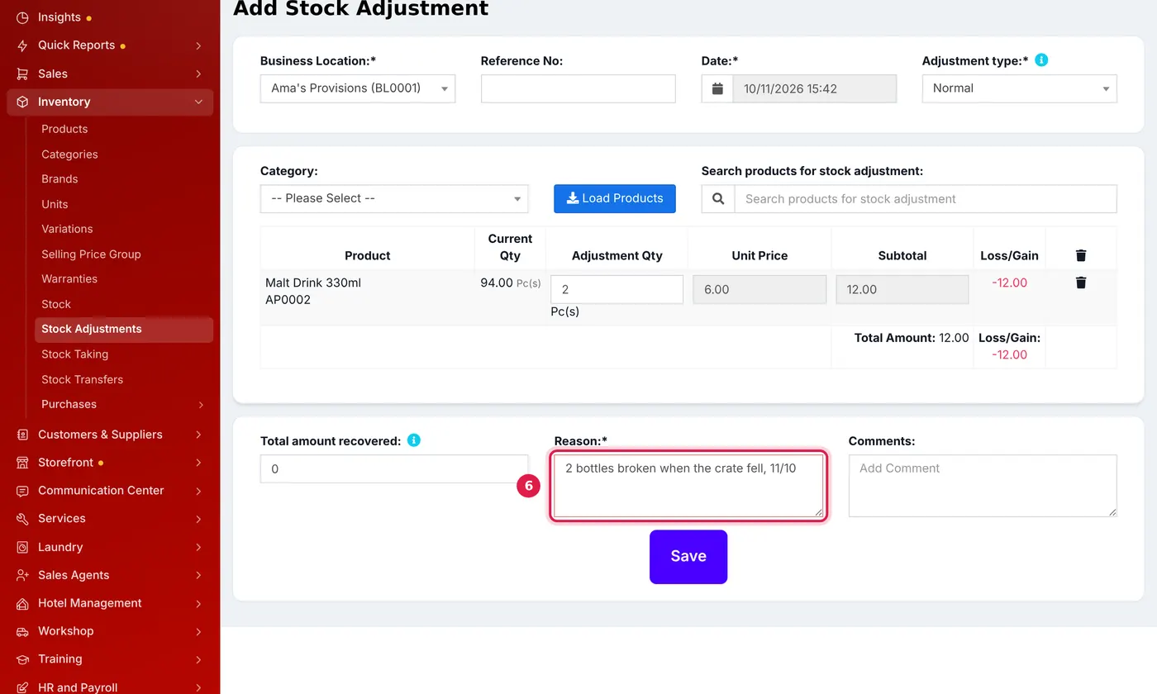The width and height of the screenshot is (1157, 694).
Task: Open Products in the Inventory menu
Action: point(64,129)
